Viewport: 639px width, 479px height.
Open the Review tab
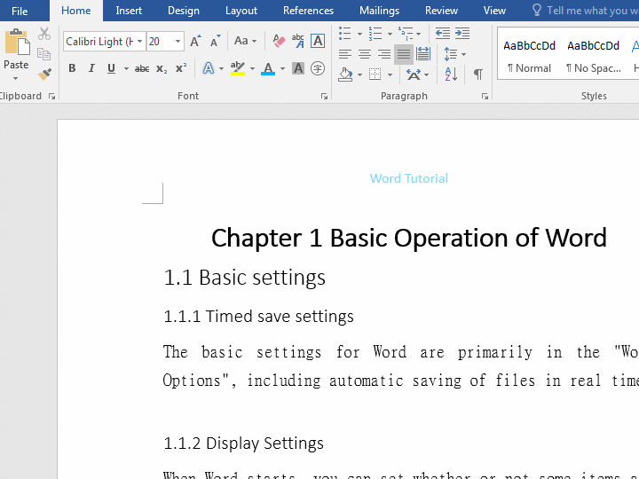tap(441, 11)
